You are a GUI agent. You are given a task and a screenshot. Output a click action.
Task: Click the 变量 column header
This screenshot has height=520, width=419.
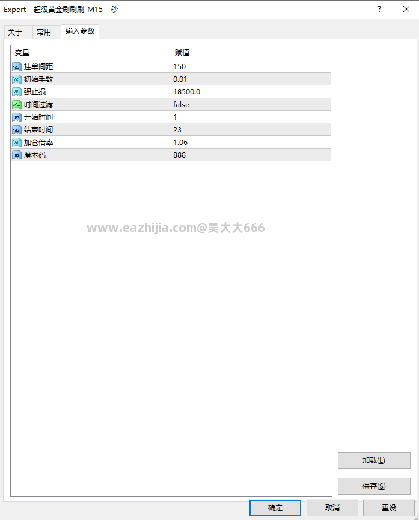coord(91,53)
